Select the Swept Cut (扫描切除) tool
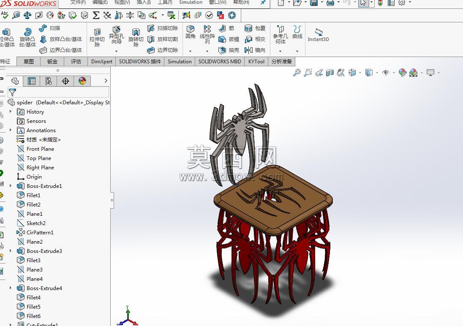 [x=163, y=28]
